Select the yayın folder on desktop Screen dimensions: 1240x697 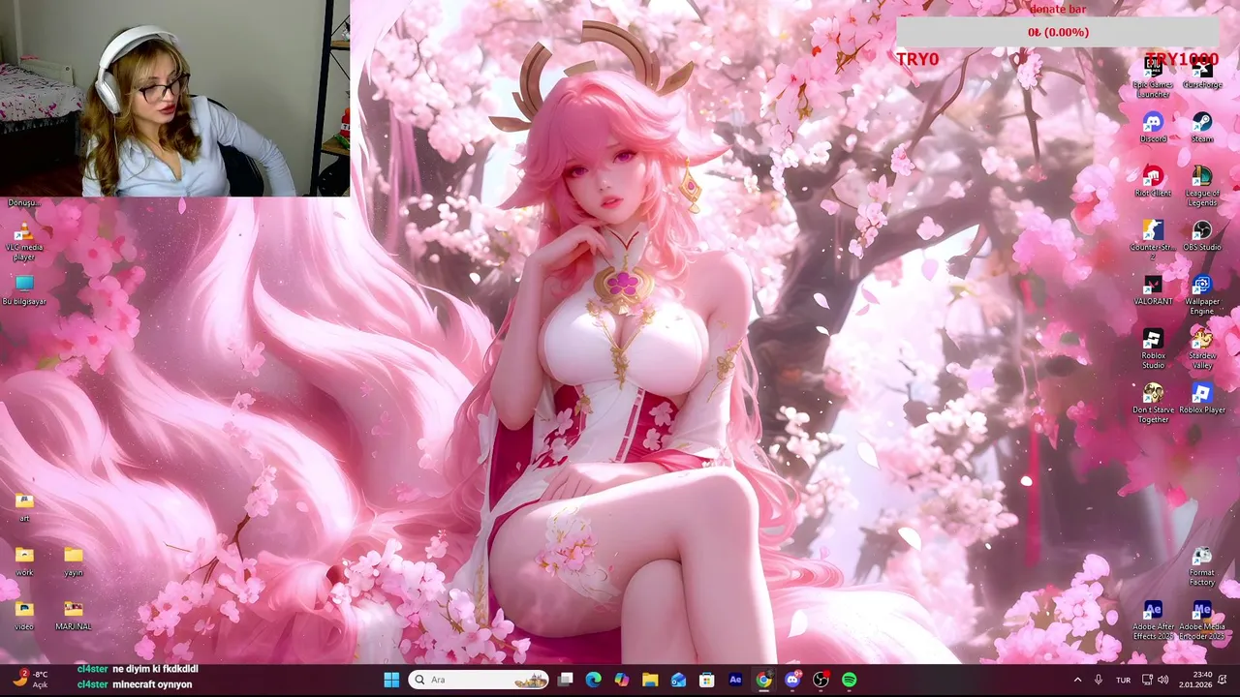point(74,561)
